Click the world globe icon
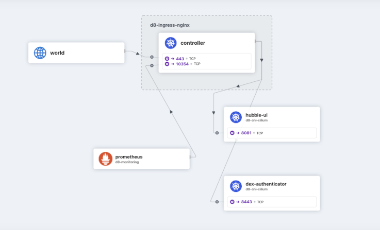The width and height of the screenshot is (380, 230). tap(40, 52)
